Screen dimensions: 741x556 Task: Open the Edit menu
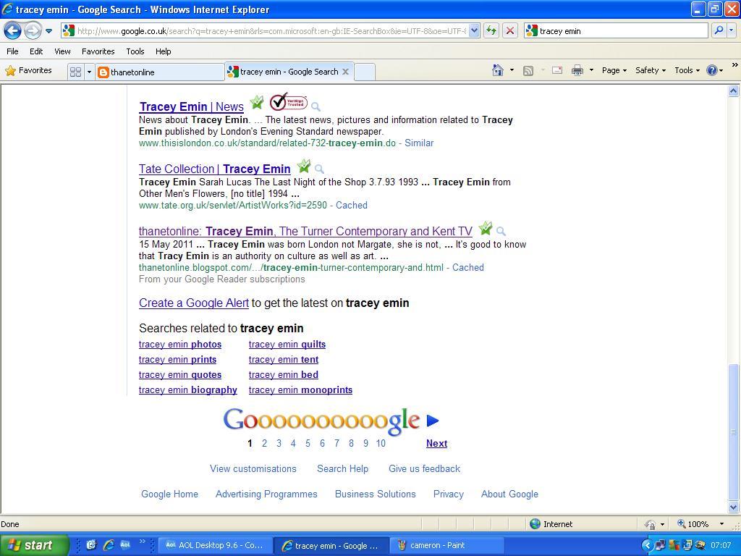click(x=36, y=51)
